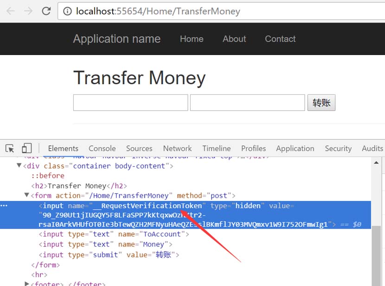Open the Application name brand link

click(x=116, y=39)
